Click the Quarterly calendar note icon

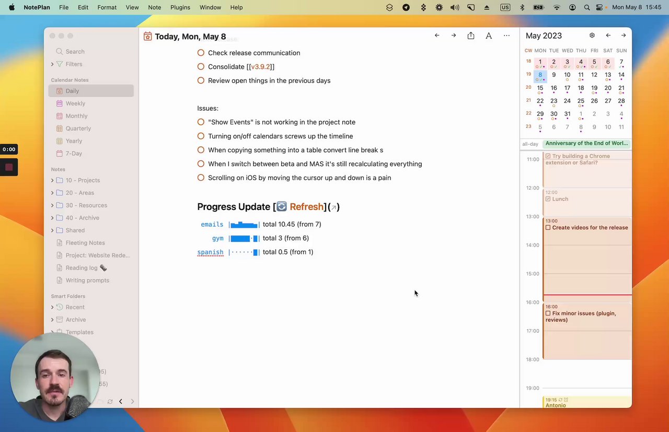pos(60,129)
